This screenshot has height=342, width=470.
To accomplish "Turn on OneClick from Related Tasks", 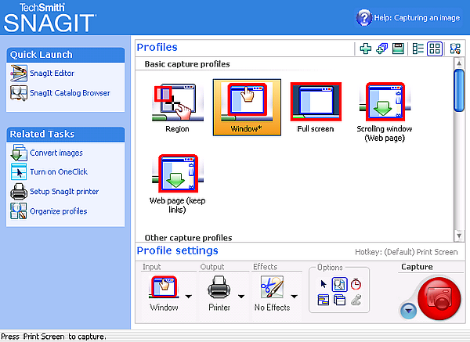I will click(x=49, y=171).
